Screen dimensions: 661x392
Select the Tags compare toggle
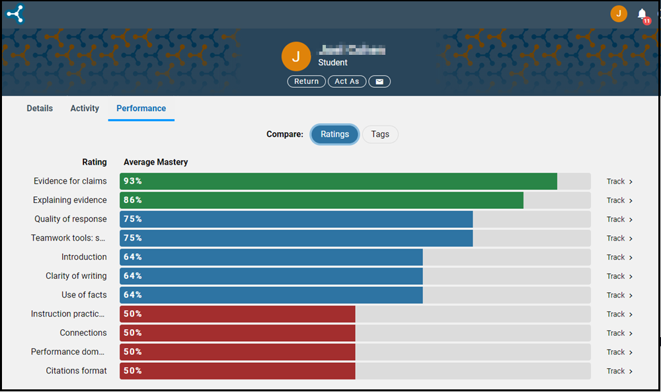380,134
